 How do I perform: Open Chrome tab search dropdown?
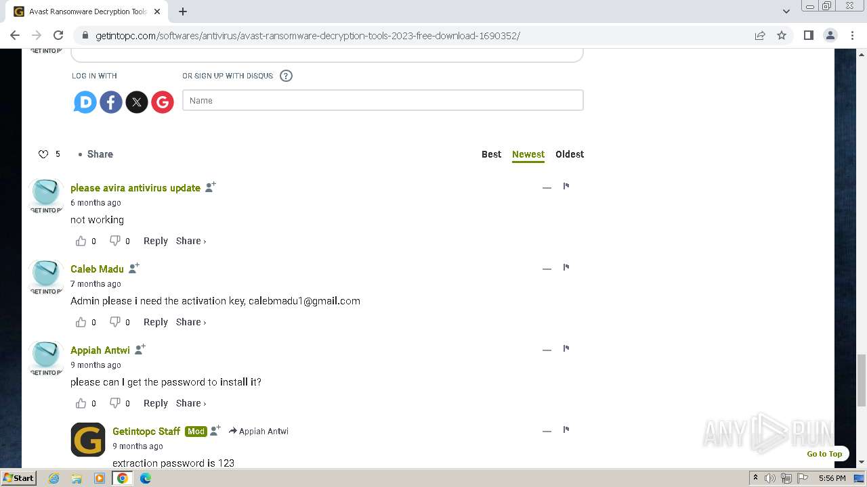click(x=786, y=11)
